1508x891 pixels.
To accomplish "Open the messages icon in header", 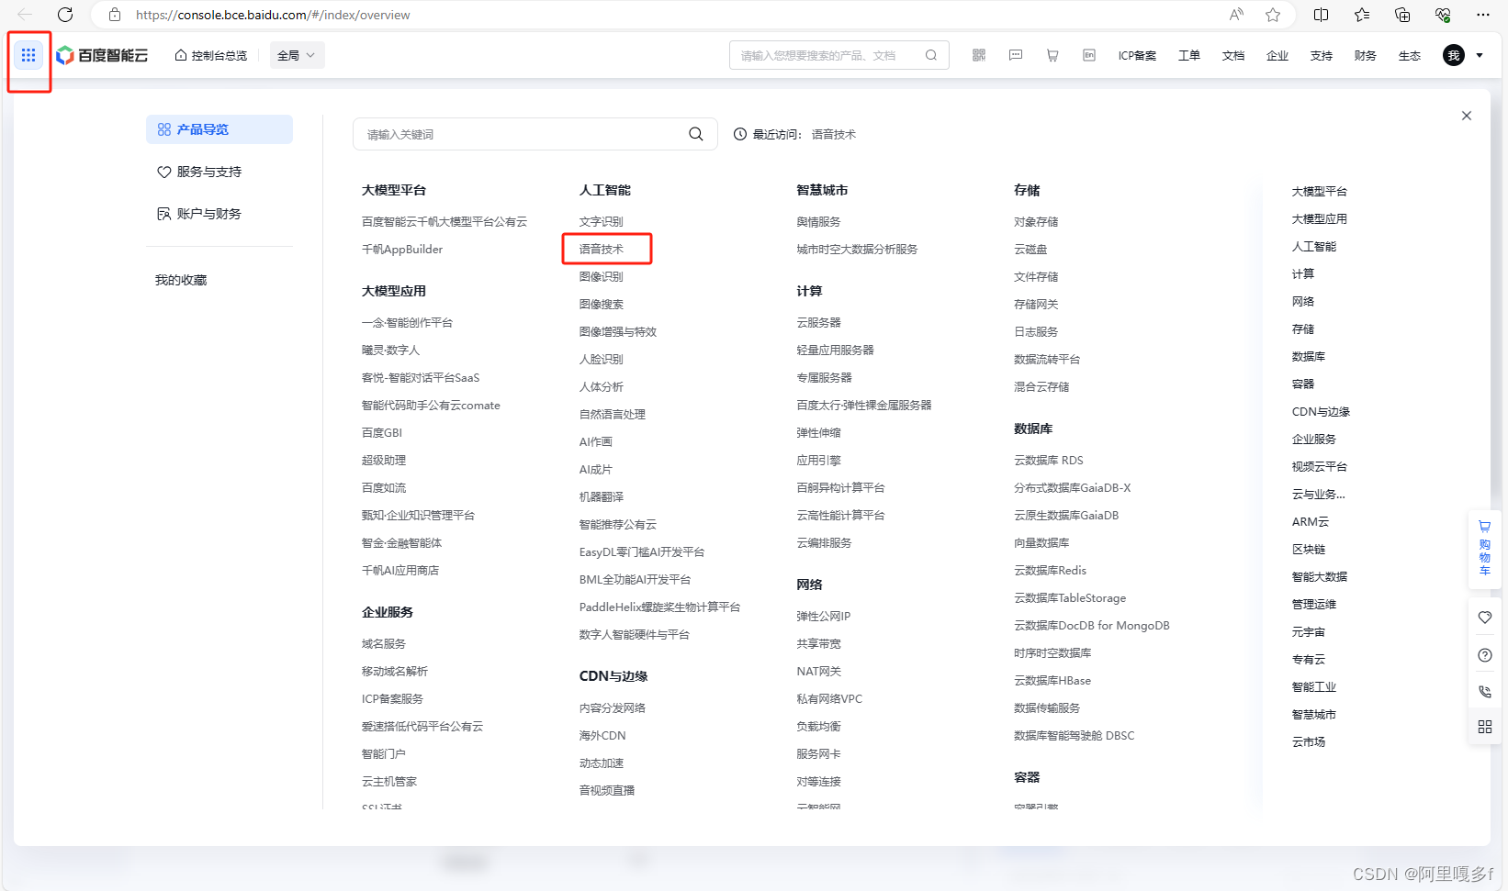I will (x=1016, y=55).
